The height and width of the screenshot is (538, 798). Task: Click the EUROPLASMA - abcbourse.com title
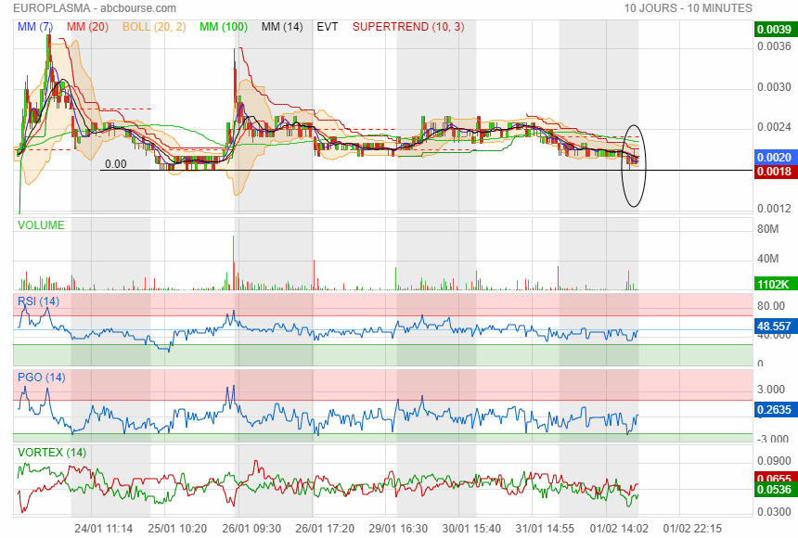95,8
